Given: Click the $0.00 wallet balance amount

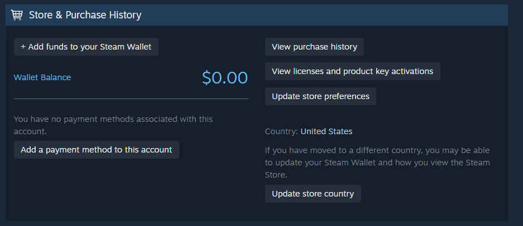Looking at the screenshot, I should click(224, 77).
